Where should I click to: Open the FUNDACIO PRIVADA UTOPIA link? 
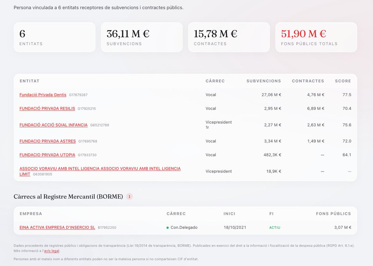(47, 155)
